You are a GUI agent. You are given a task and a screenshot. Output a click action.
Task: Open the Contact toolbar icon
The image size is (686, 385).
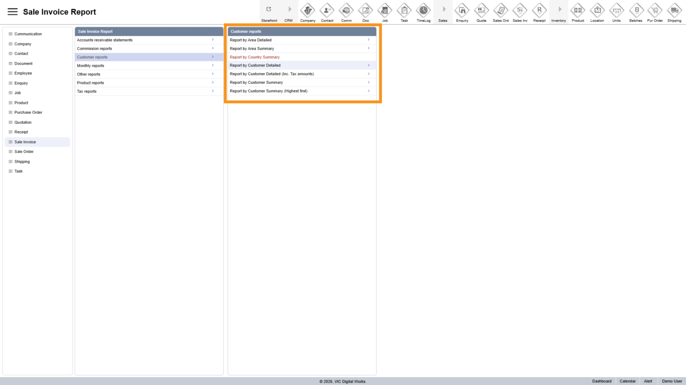click(327, 10)
